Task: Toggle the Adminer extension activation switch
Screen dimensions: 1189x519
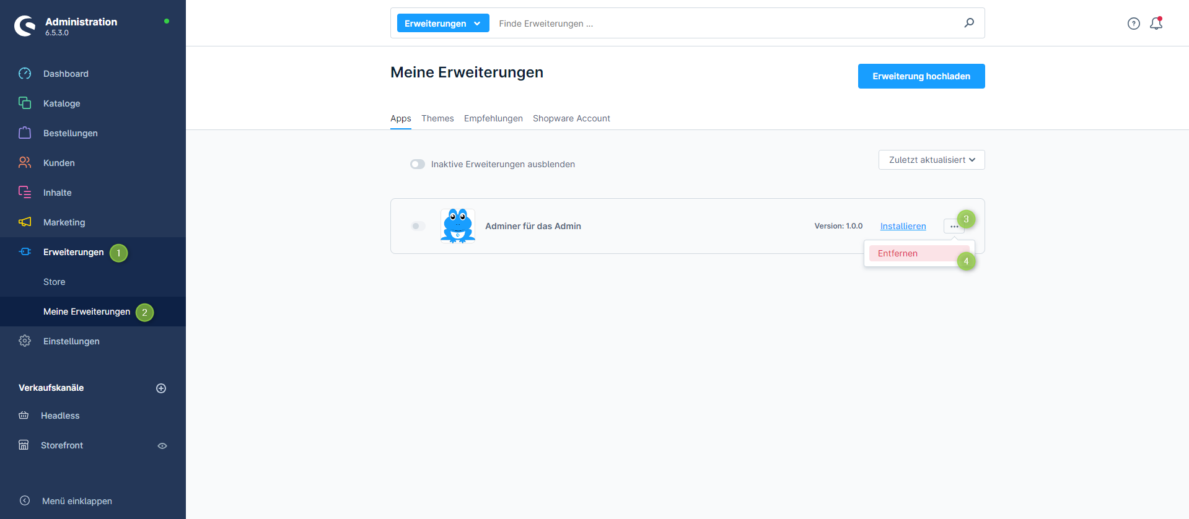Action: (x=418, y=226)
